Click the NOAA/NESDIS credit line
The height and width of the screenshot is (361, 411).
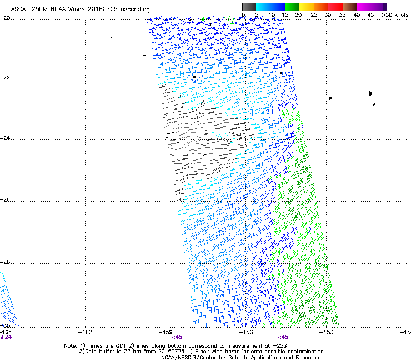[x=240, y=358]
